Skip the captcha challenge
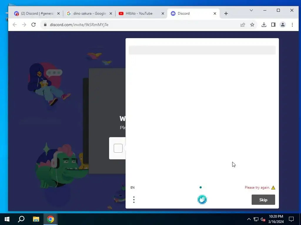301x225 pixels. (263, 200)
